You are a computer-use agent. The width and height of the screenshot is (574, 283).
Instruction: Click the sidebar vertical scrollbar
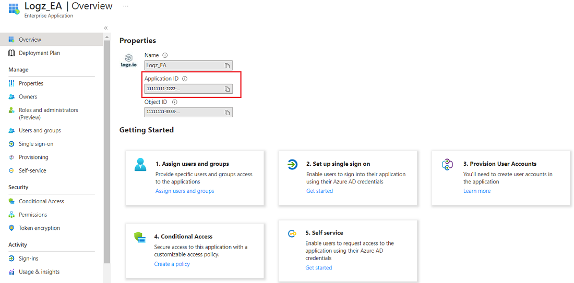pos(107,152)
